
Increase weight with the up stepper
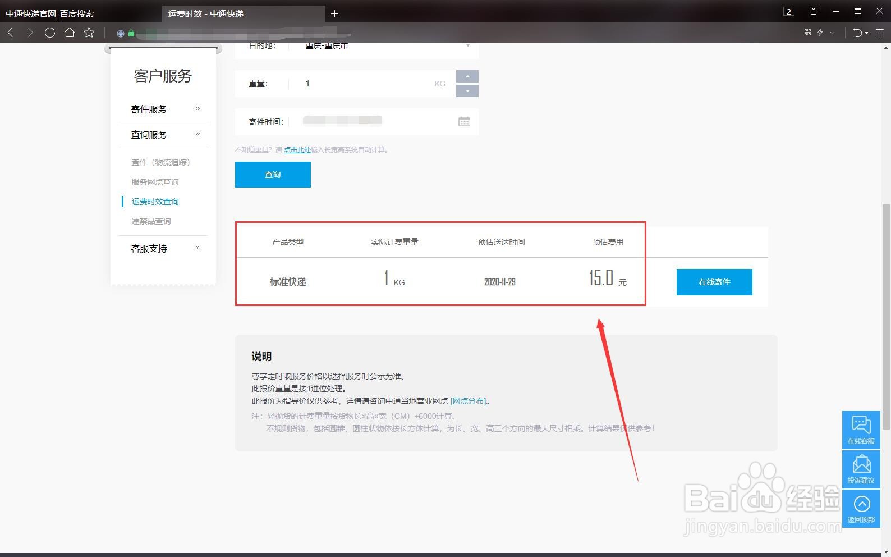pyautogui.click(x=467, y=76)
